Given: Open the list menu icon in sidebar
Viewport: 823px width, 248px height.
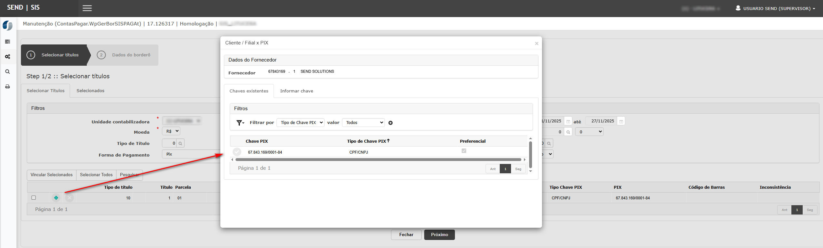Looking at the screenshot, I should pos(7,42).
